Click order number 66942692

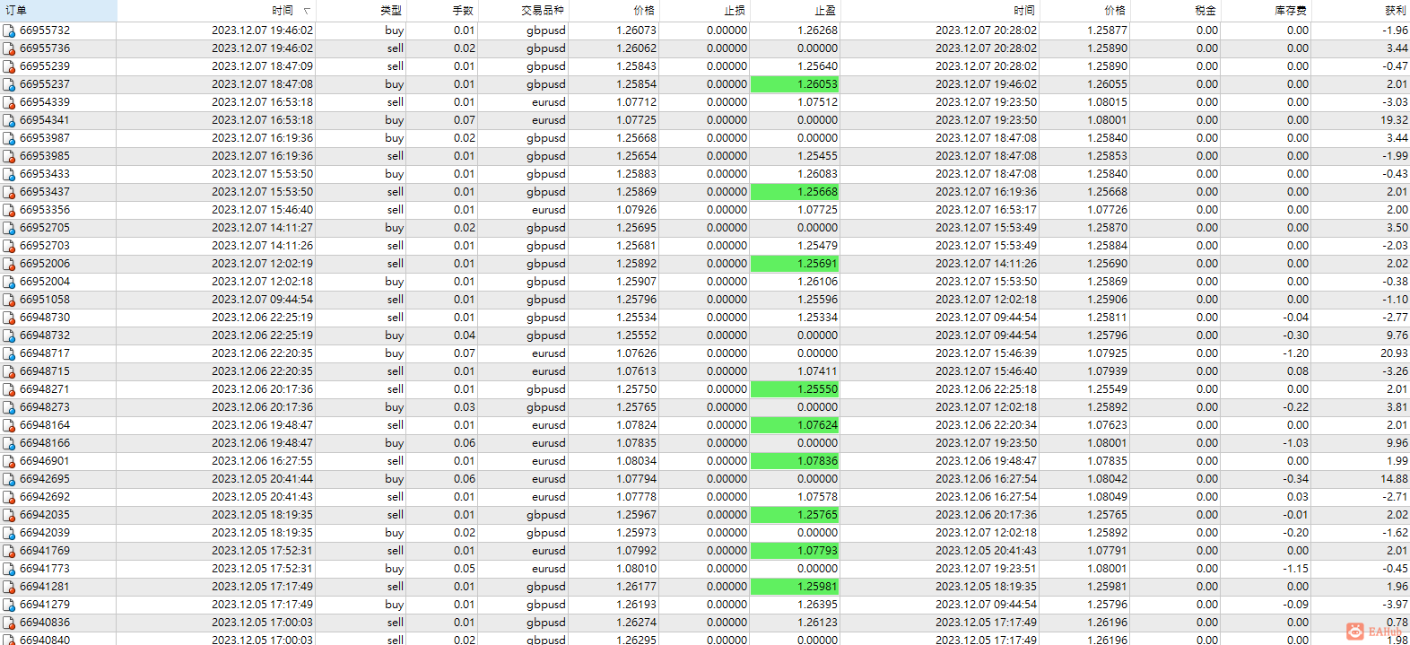(x=45, y=497)
